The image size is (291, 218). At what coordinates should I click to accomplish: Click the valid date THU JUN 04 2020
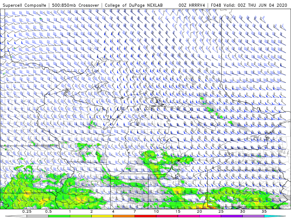point(268,5)
